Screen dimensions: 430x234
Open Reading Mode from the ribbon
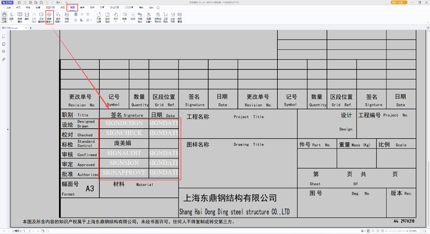pyautogui.click(x=20, y=17)
